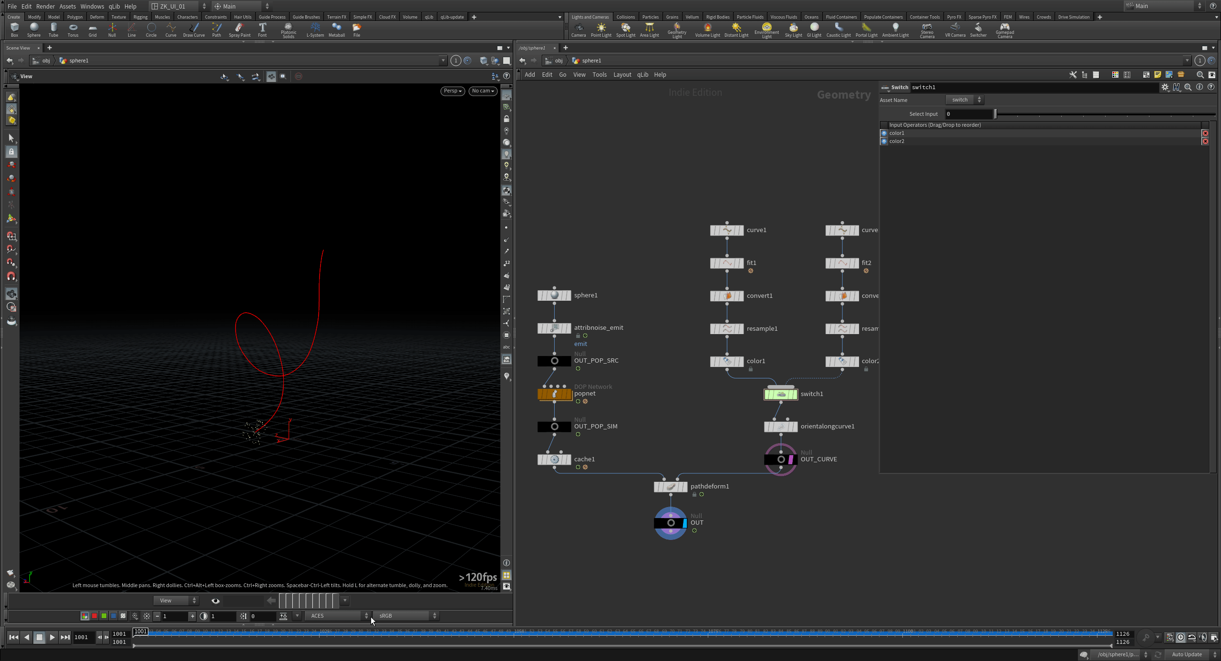Viewport: 1221px width, 661px height.
Task: Select the Spot Light tool
Action: [625, 30]
